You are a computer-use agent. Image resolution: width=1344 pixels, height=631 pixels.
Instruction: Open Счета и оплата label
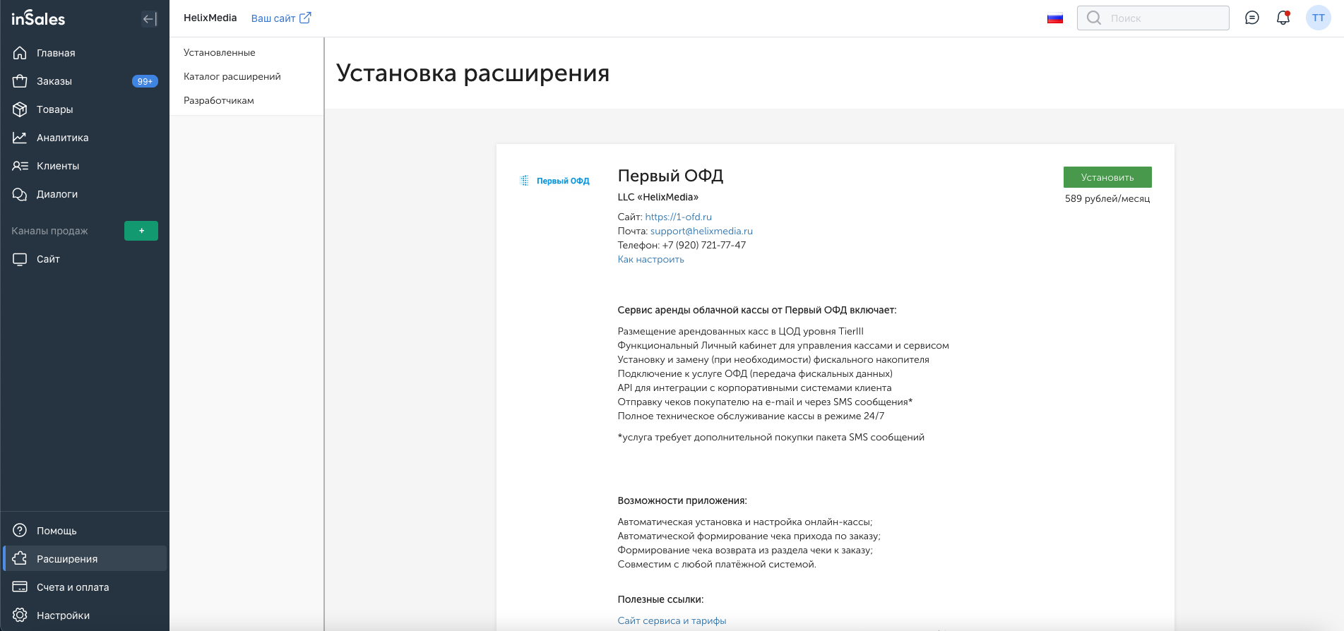coord(73,587)
